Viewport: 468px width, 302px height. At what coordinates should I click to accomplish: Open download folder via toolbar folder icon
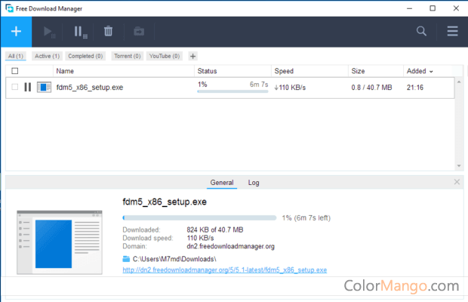pyautogui.click(x=139, y=32)
